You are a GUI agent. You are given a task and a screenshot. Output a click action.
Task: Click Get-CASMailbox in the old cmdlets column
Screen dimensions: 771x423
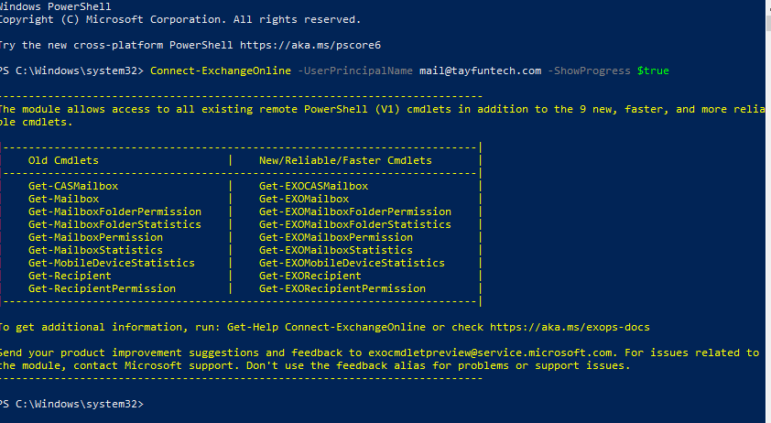(x=73, y=186)
